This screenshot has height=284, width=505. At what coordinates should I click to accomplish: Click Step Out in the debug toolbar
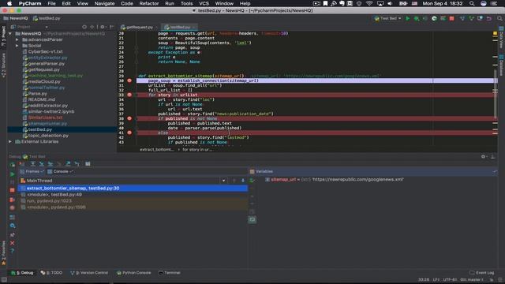68,164
